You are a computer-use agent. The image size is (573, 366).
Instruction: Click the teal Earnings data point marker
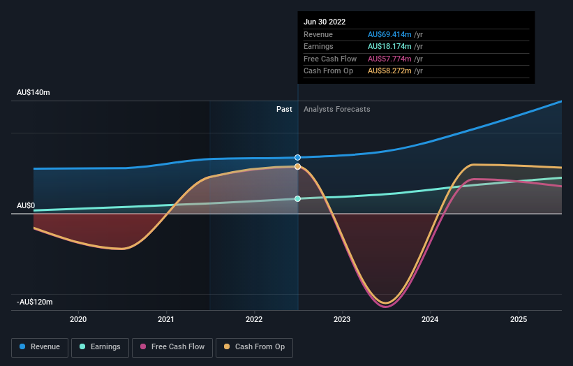click(x=298, y=199)
